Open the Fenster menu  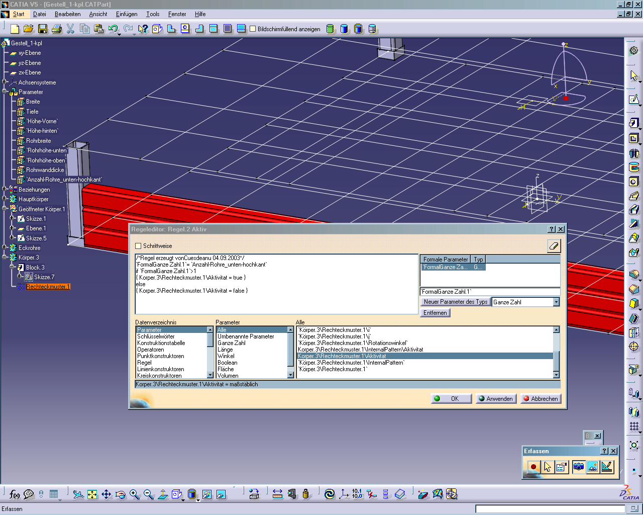[x=177, y=14]
